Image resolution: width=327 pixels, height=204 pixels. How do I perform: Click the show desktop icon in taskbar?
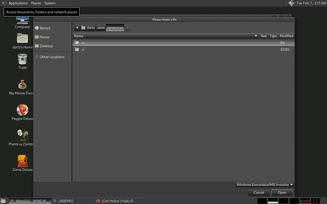click(3, 201)
